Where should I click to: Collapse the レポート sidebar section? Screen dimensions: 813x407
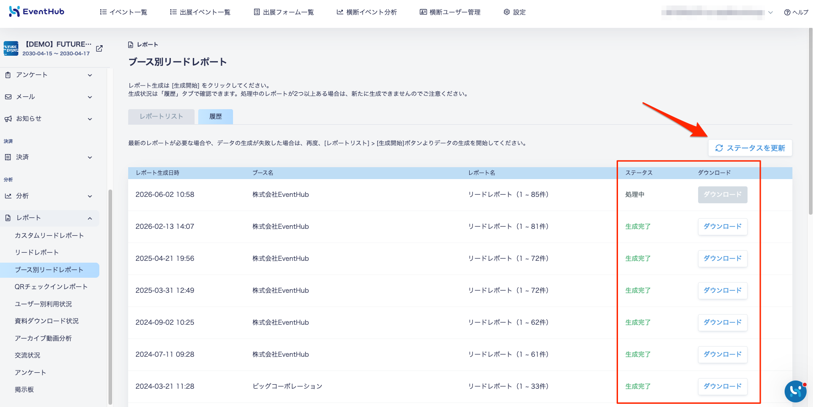click(90, 218)
